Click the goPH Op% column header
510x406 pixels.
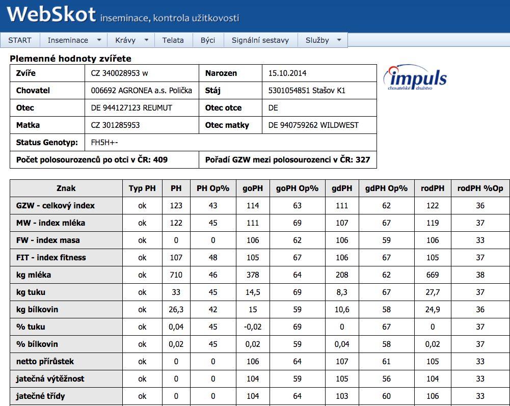297,188
